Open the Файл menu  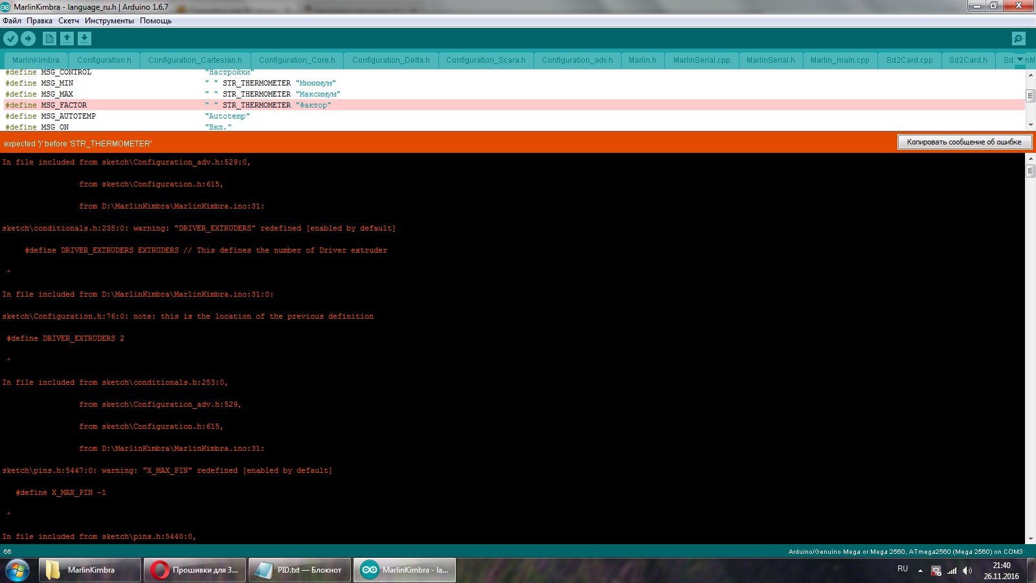click(12, 21)
